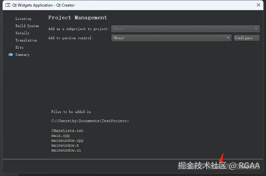Click mainwindow.cpp in the files list
Screen dimensions: 266x176
[x=67, y=140]
